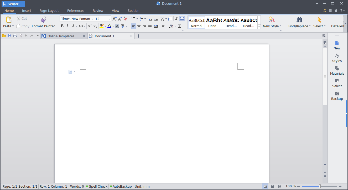Click the Cut button
This screenshot has height=190, width=348.
point(22,19)
